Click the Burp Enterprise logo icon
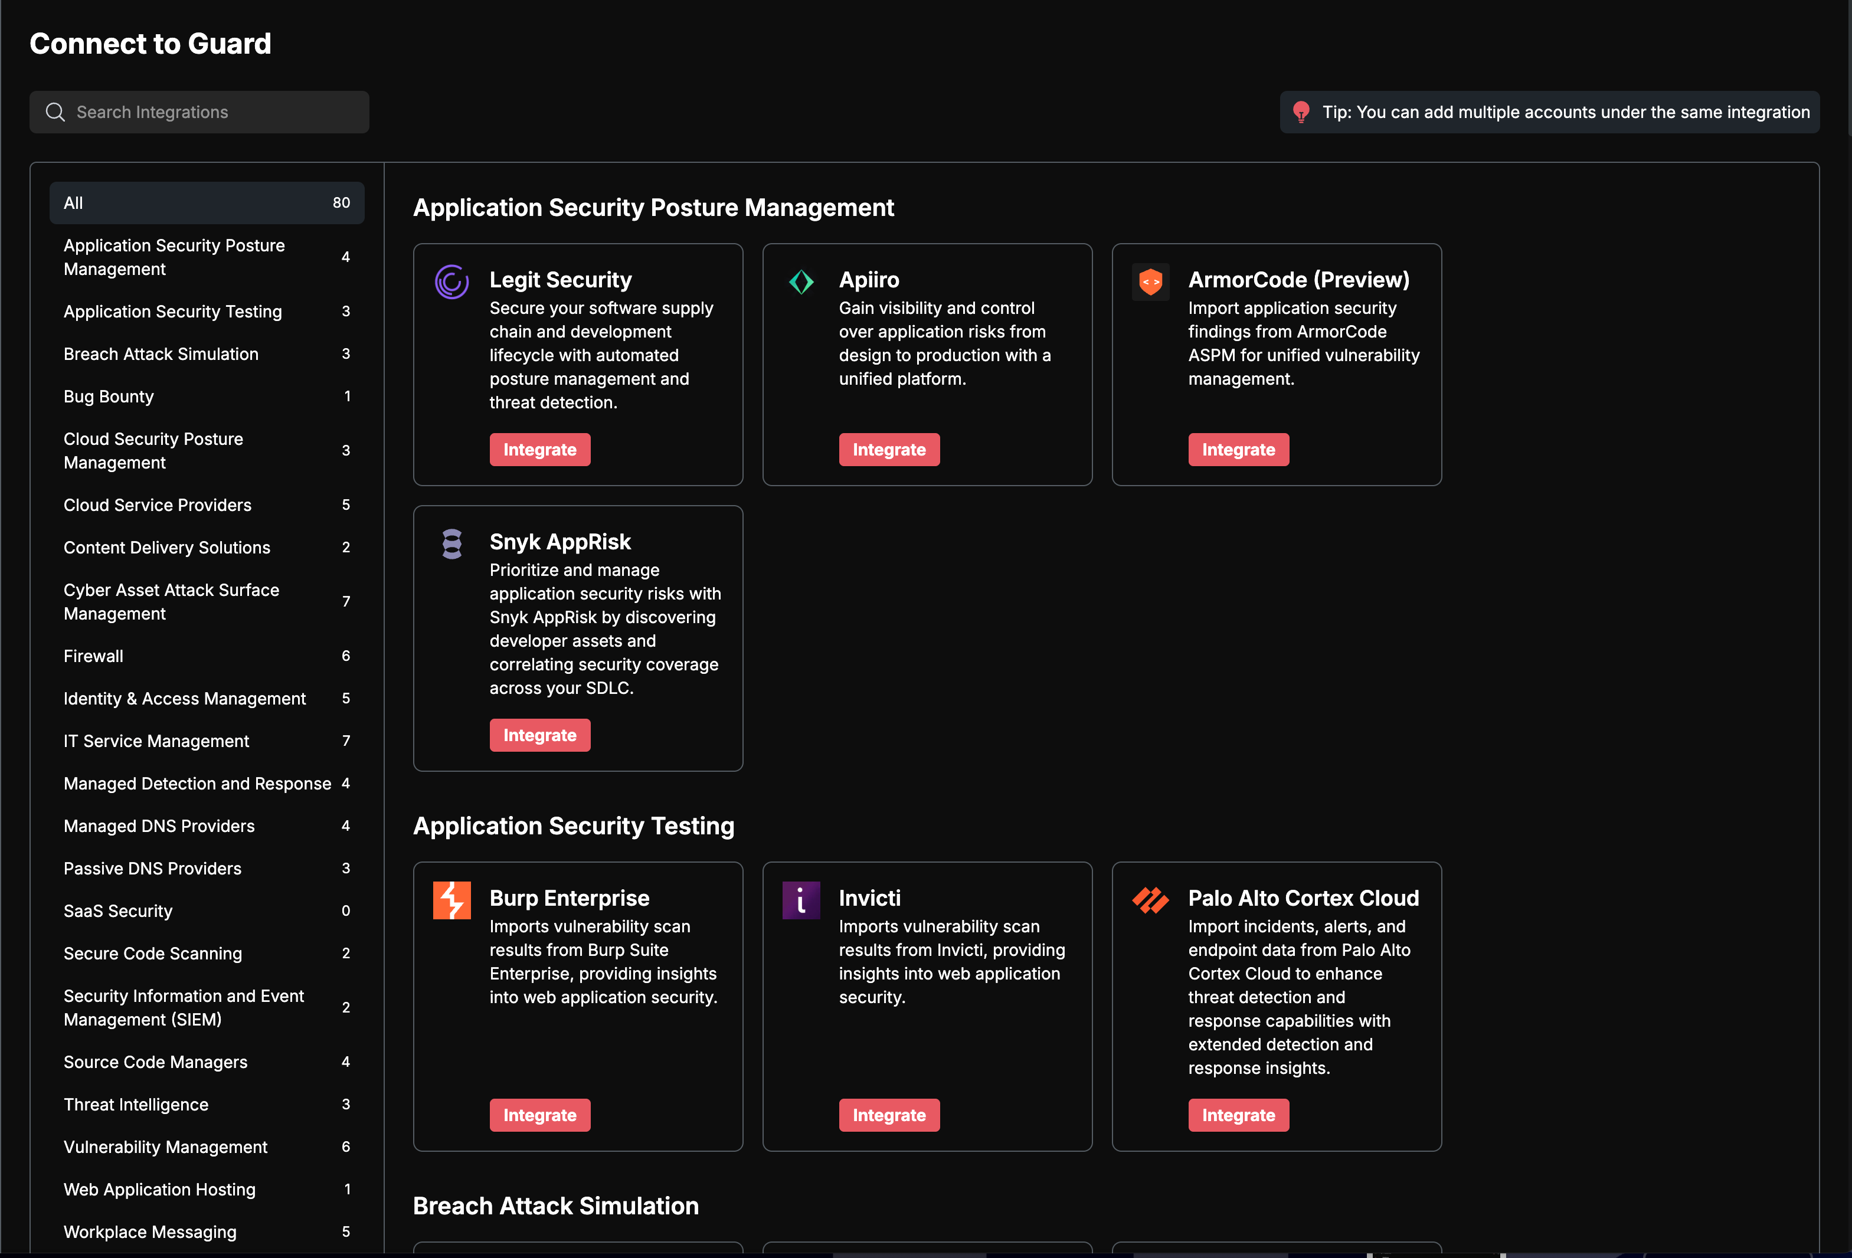1852x1258 pixels. click(x=451, y=900)
